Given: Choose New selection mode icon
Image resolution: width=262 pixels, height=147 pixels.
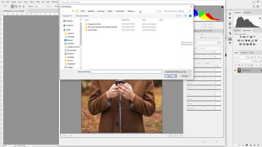Looking at the screenshot, I should [12, 7].
